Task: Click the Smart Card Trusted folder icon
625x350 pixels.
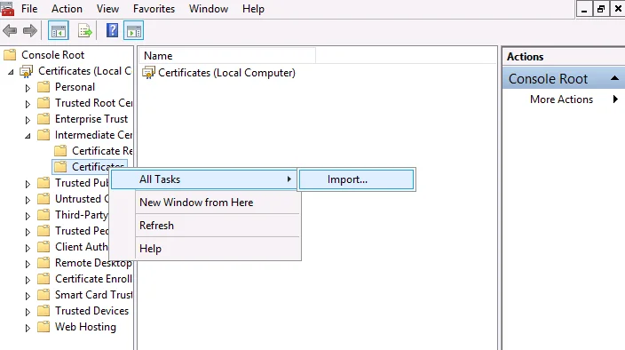Action: click(x=44, y=295)
